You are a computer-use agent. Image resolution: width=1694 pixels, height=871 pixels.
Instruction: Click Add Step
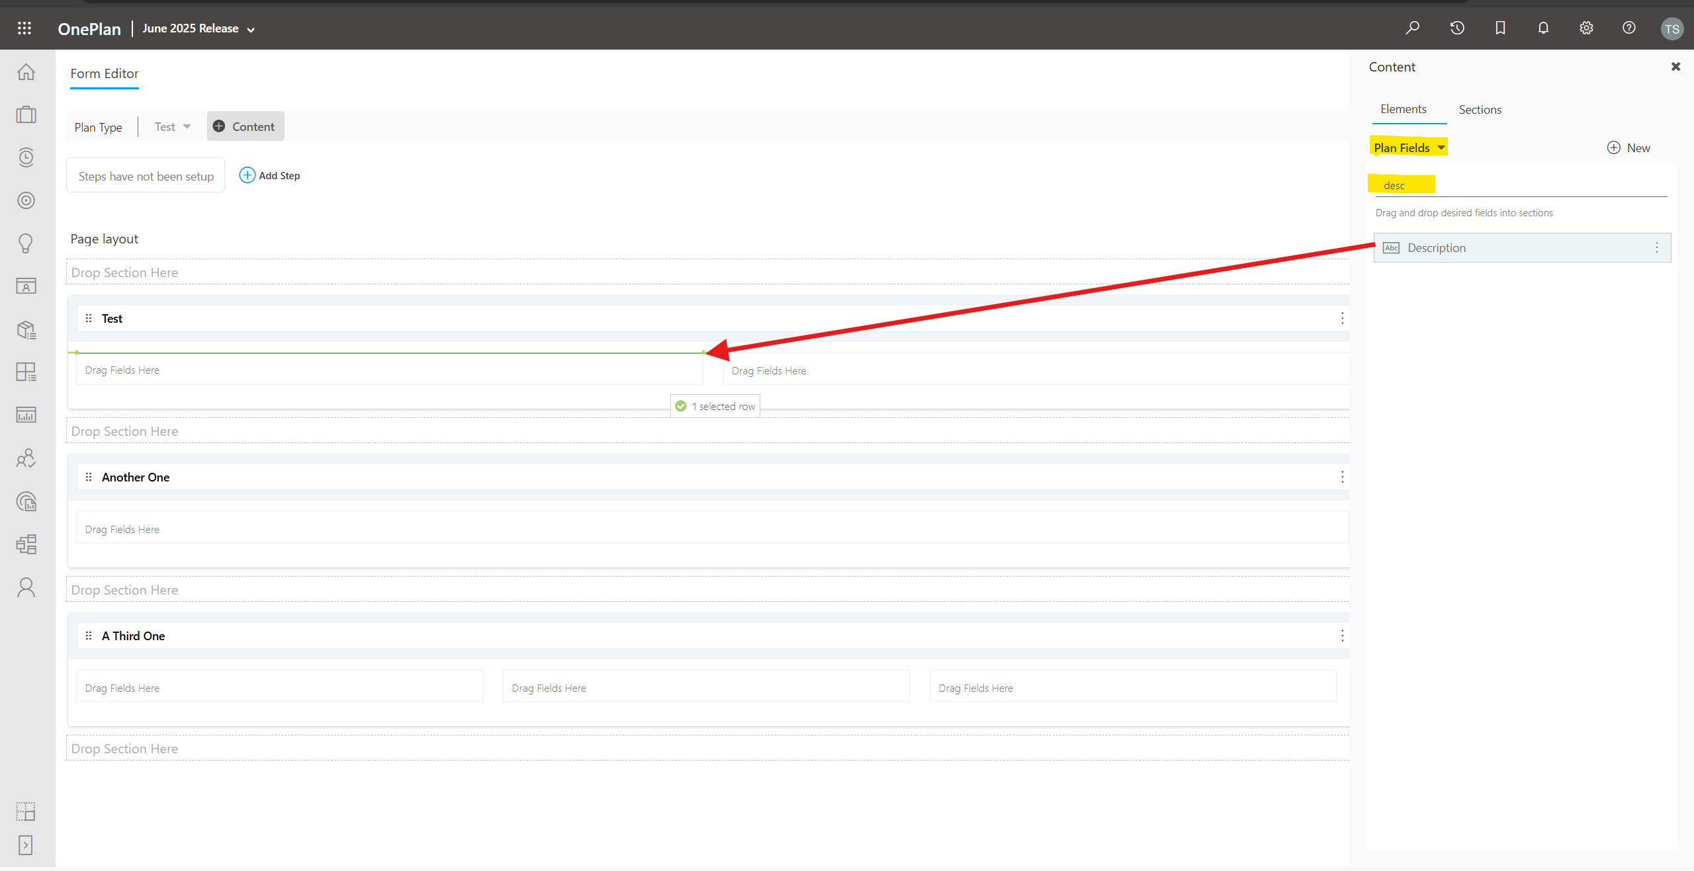coord(269,175)
